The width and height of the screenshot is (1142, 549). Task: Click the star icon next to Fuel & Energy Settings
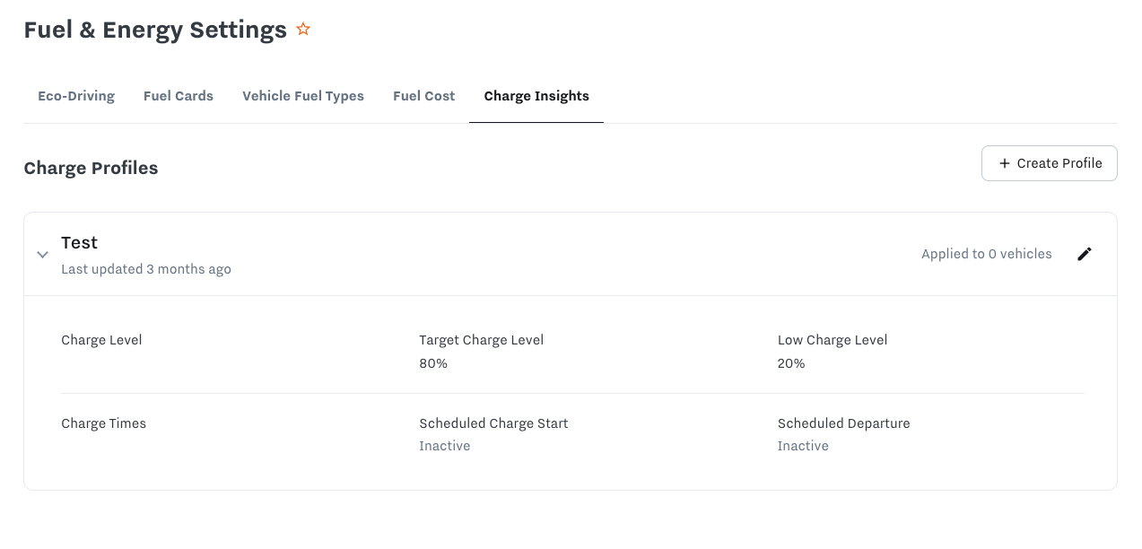coord(302,29)
